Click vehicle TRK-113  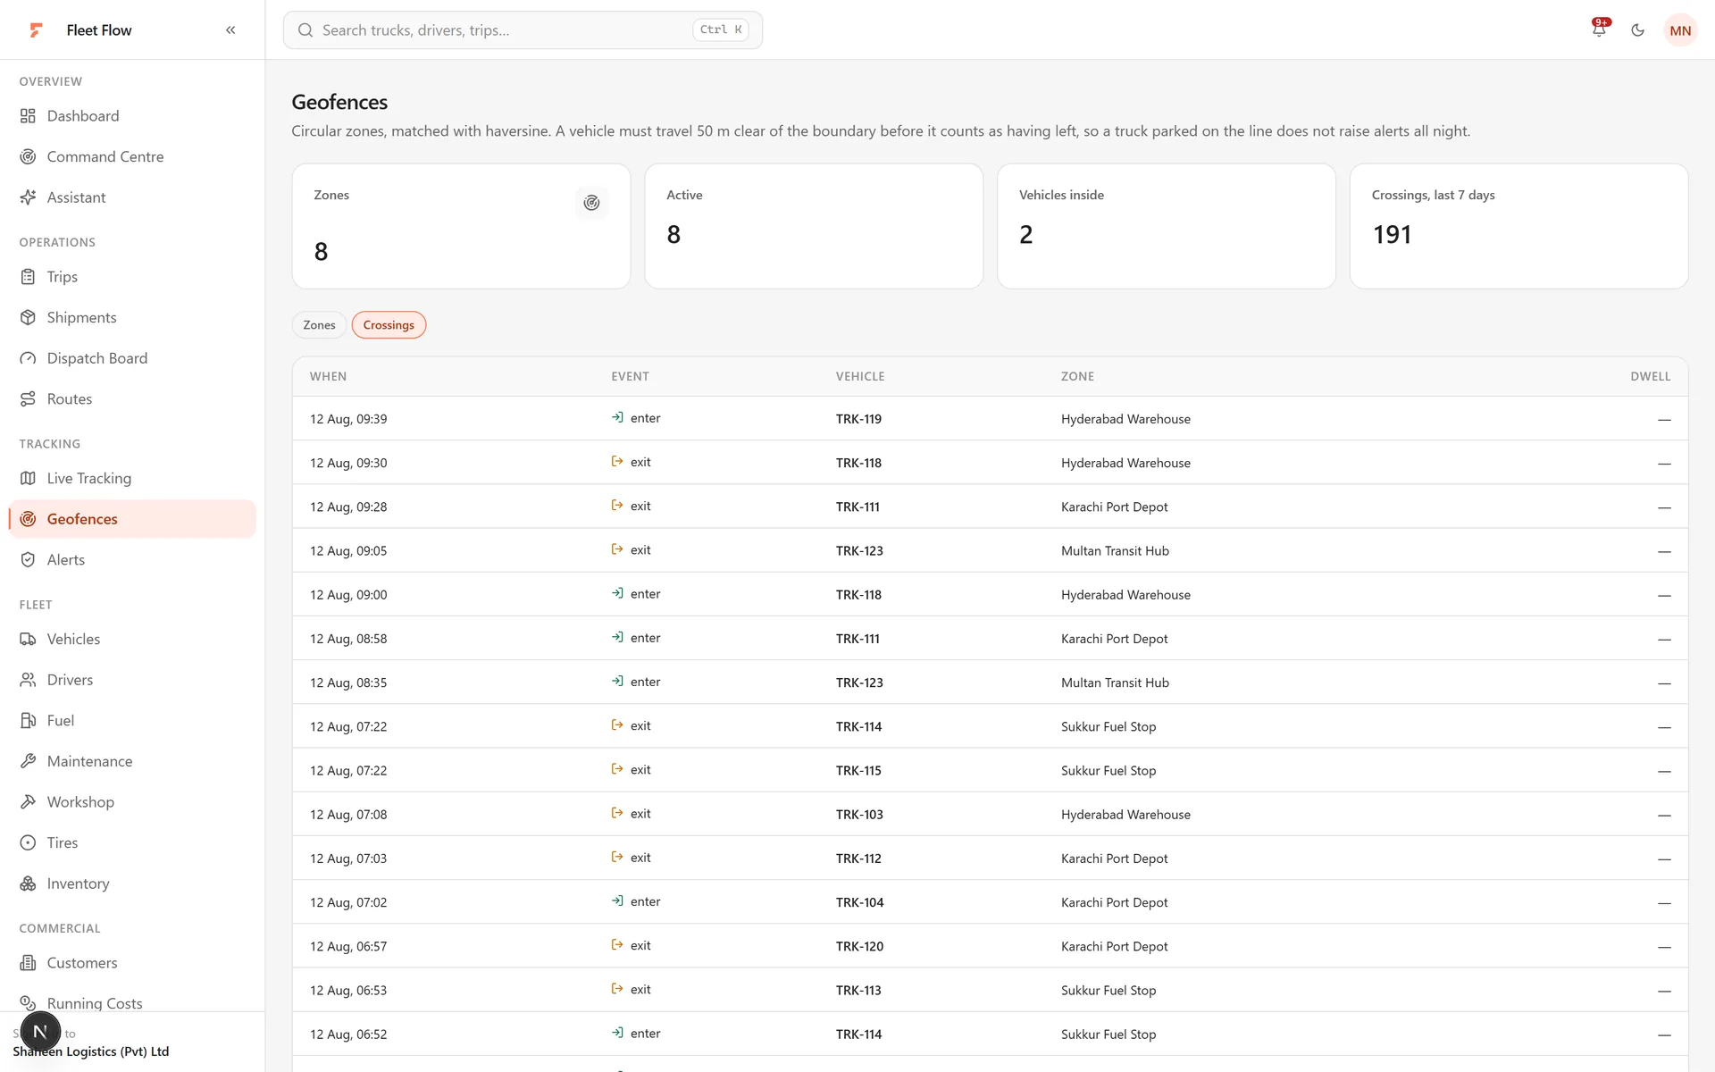pos(858,991)
